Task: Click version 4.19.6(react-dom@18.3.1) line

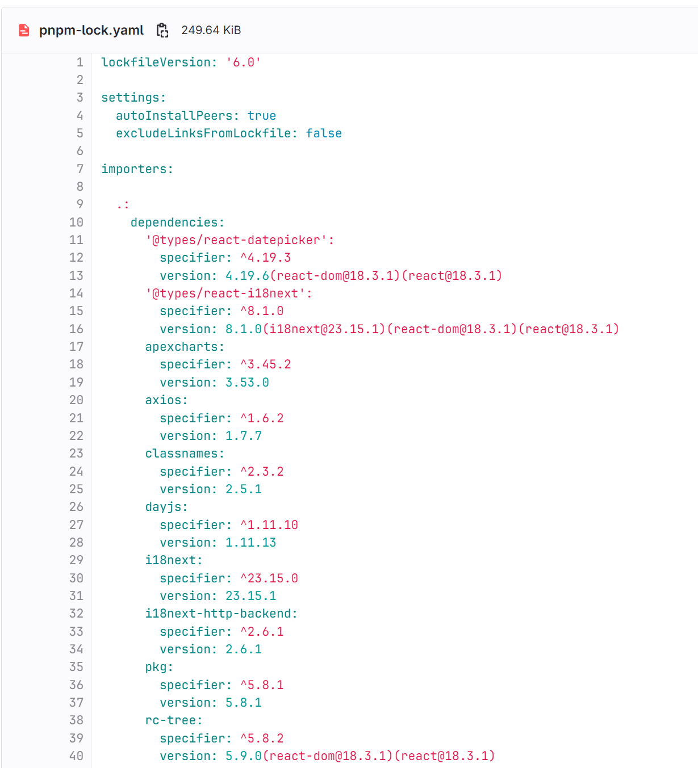Action: 331,275
